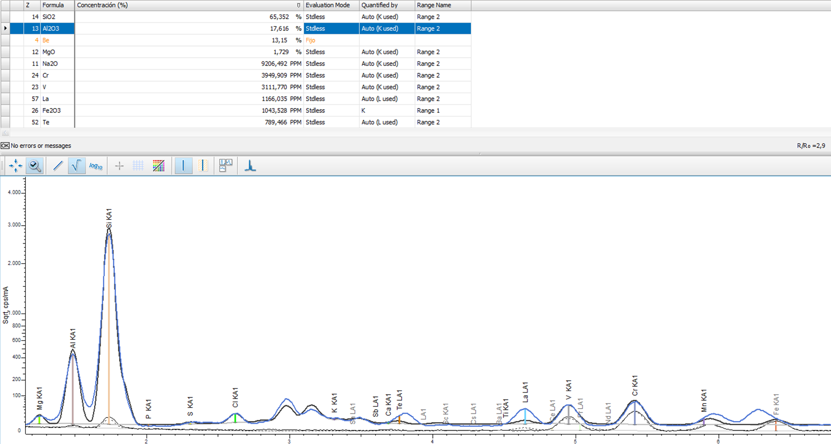Click concentration value 65,352
The height and width of the screenshot is (444, 831).
(279, 17)
